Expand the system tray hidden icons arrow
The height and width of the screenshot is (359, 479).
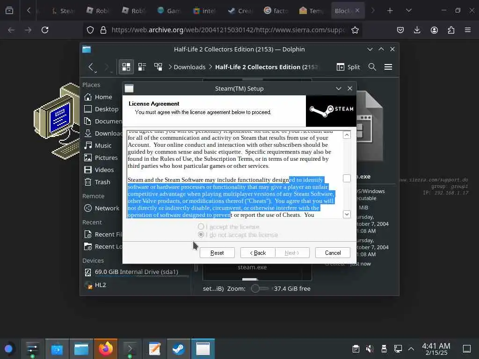pyautogui.click(x=411, y=349)
